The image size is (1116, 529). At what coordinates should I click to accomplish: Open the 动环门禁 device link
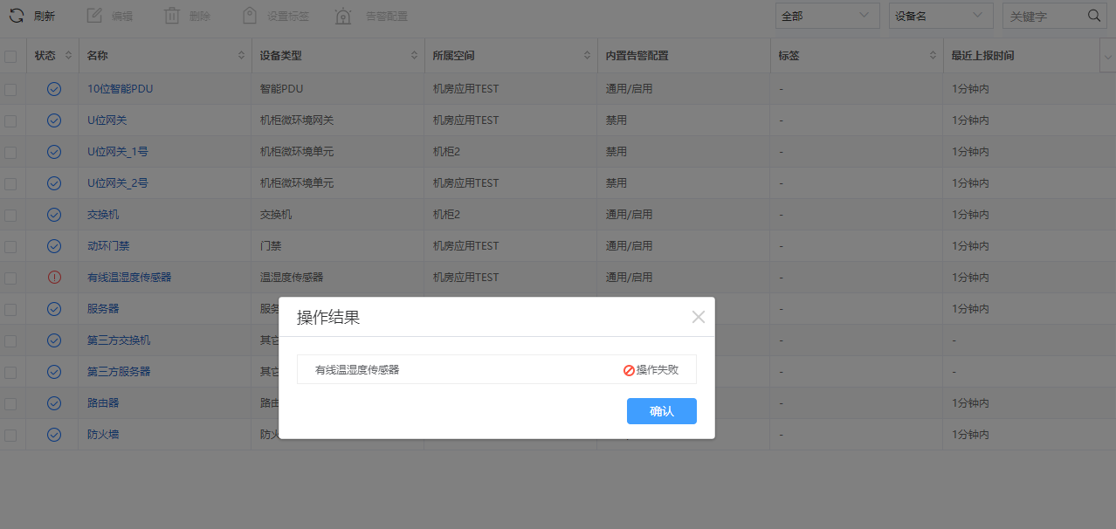(108, 246)
